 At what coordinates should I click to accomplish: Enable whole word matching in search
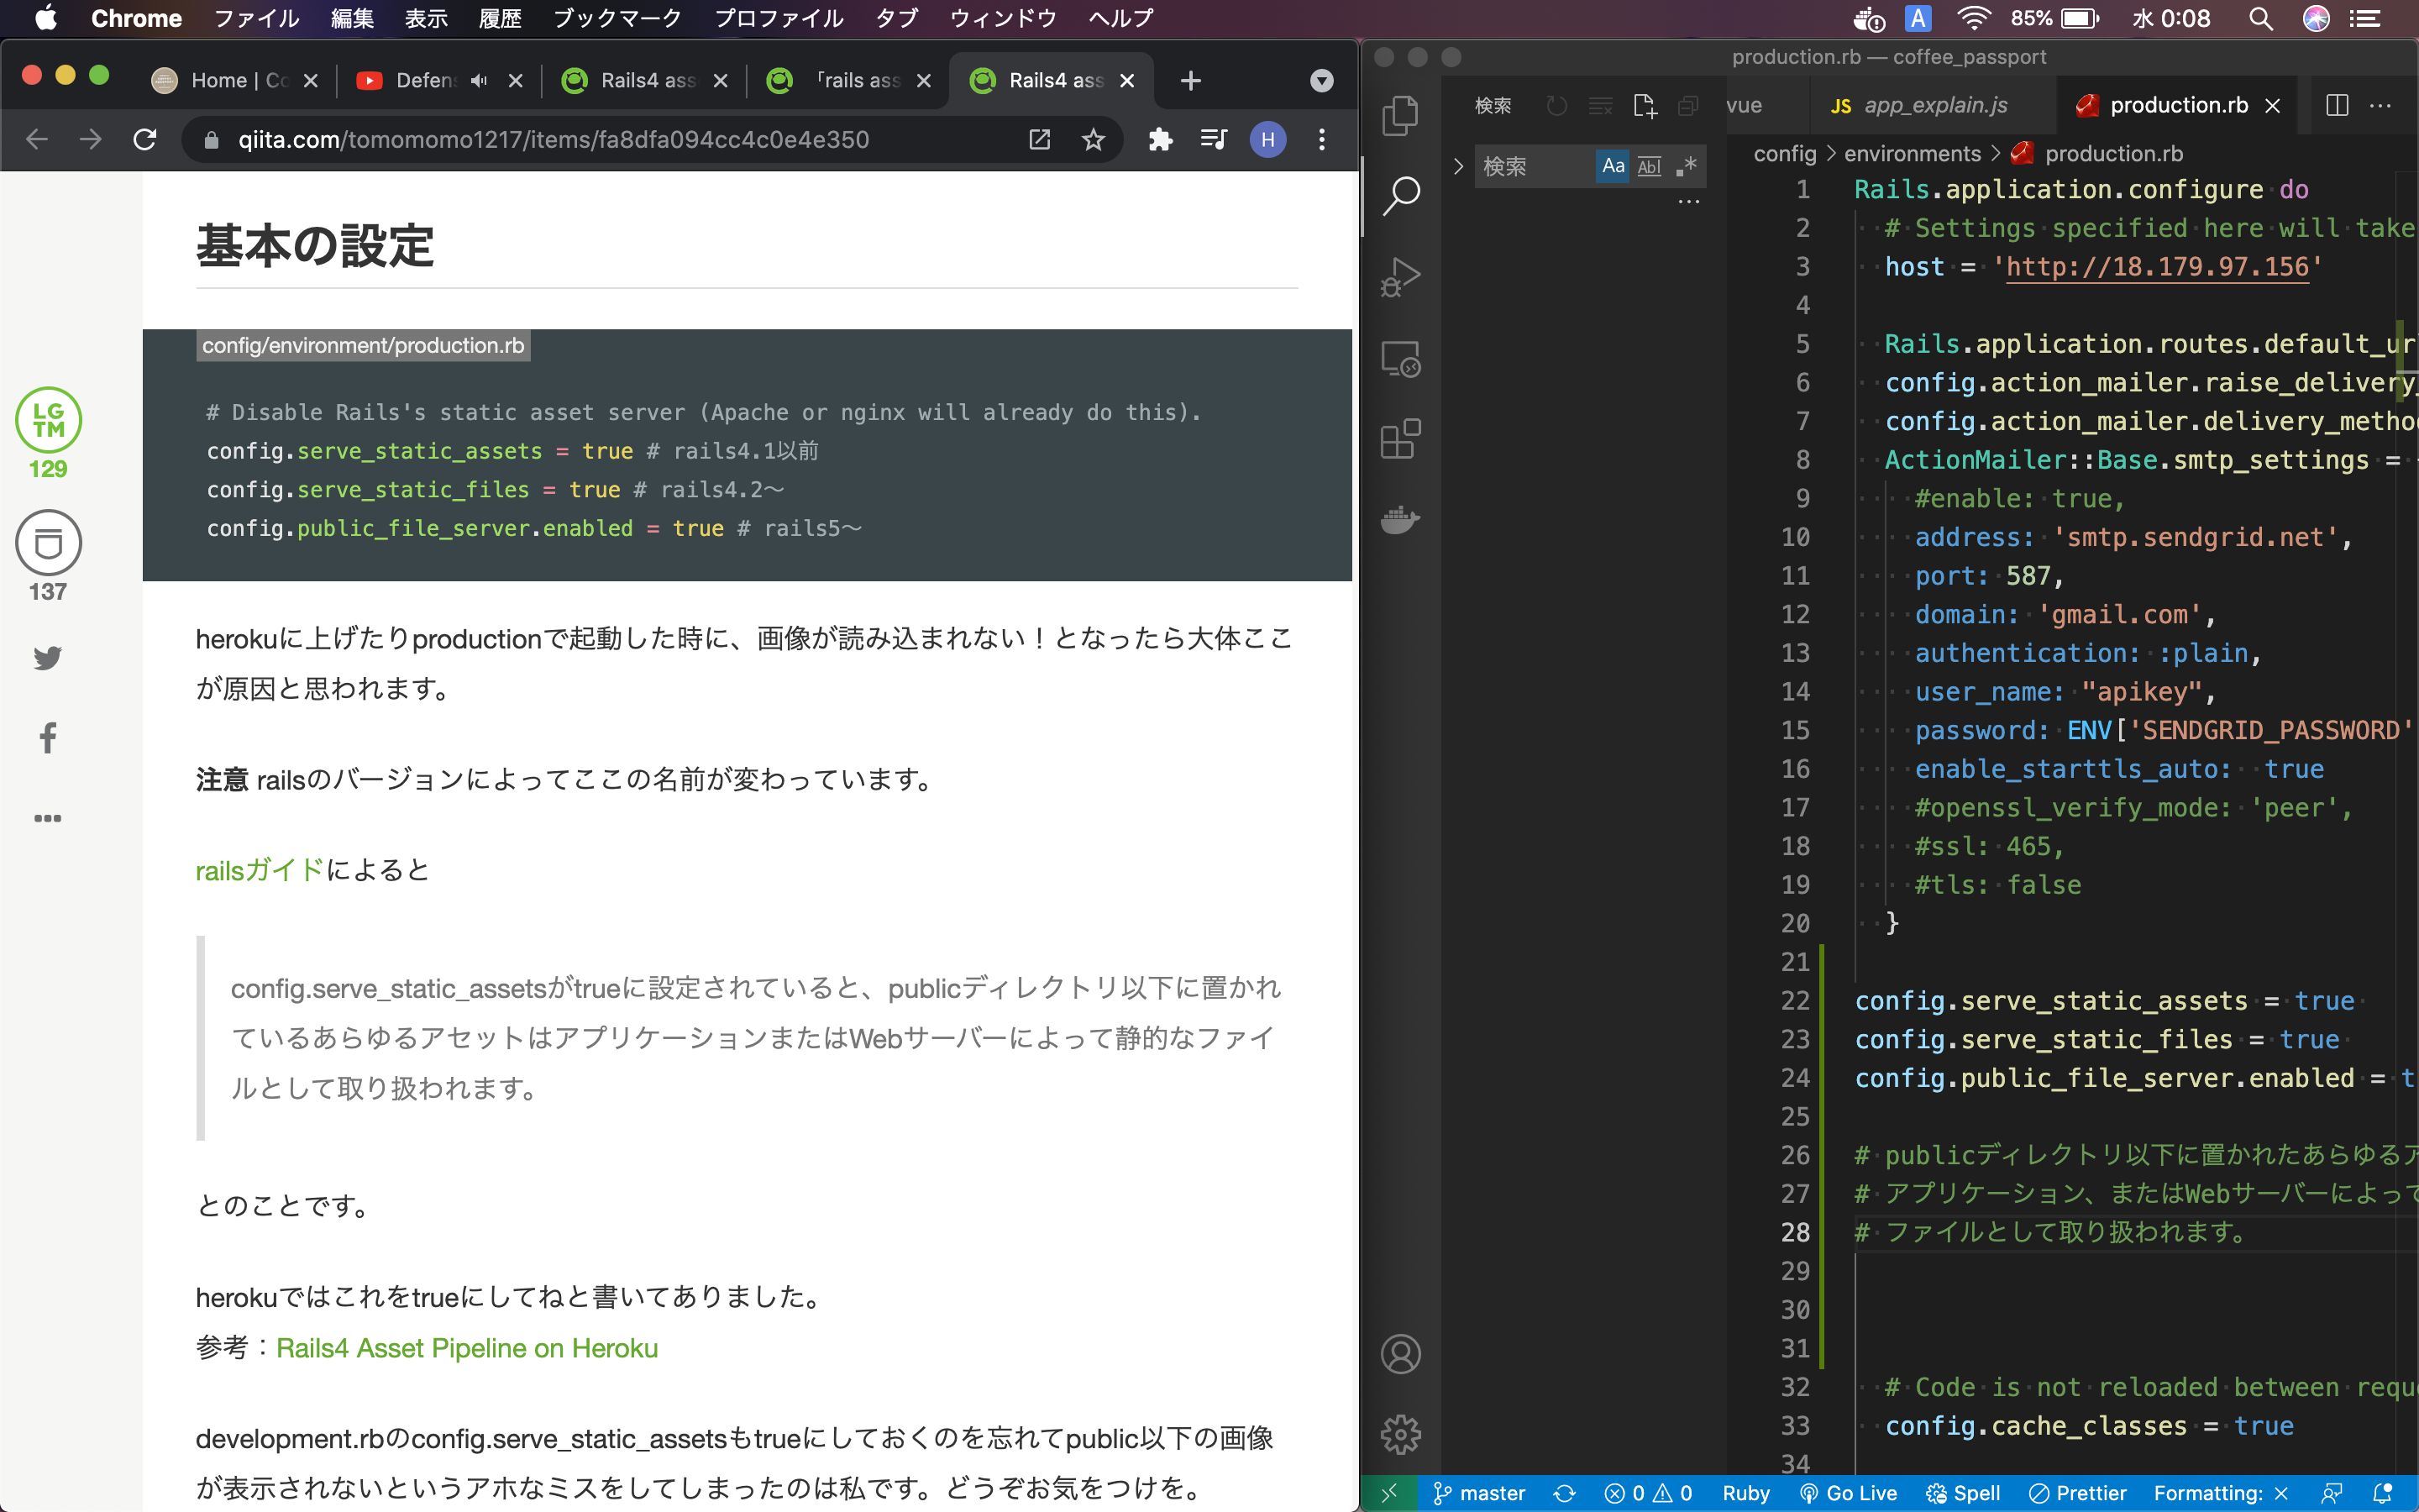pyautogui.click(x=1650, y=166)
